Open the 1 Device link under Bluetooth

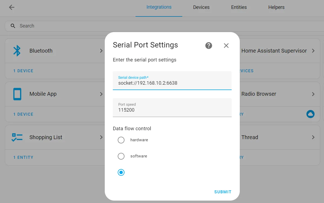(23, 71)
